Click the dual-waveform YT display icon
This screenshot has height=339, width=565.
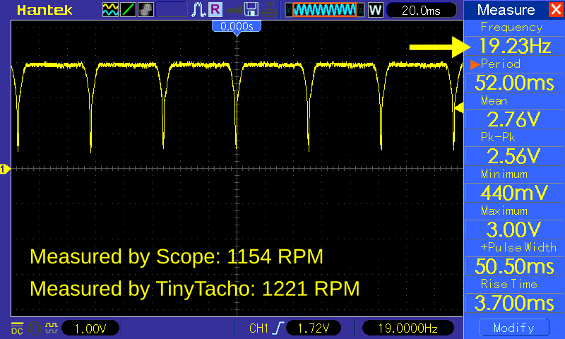110,10
